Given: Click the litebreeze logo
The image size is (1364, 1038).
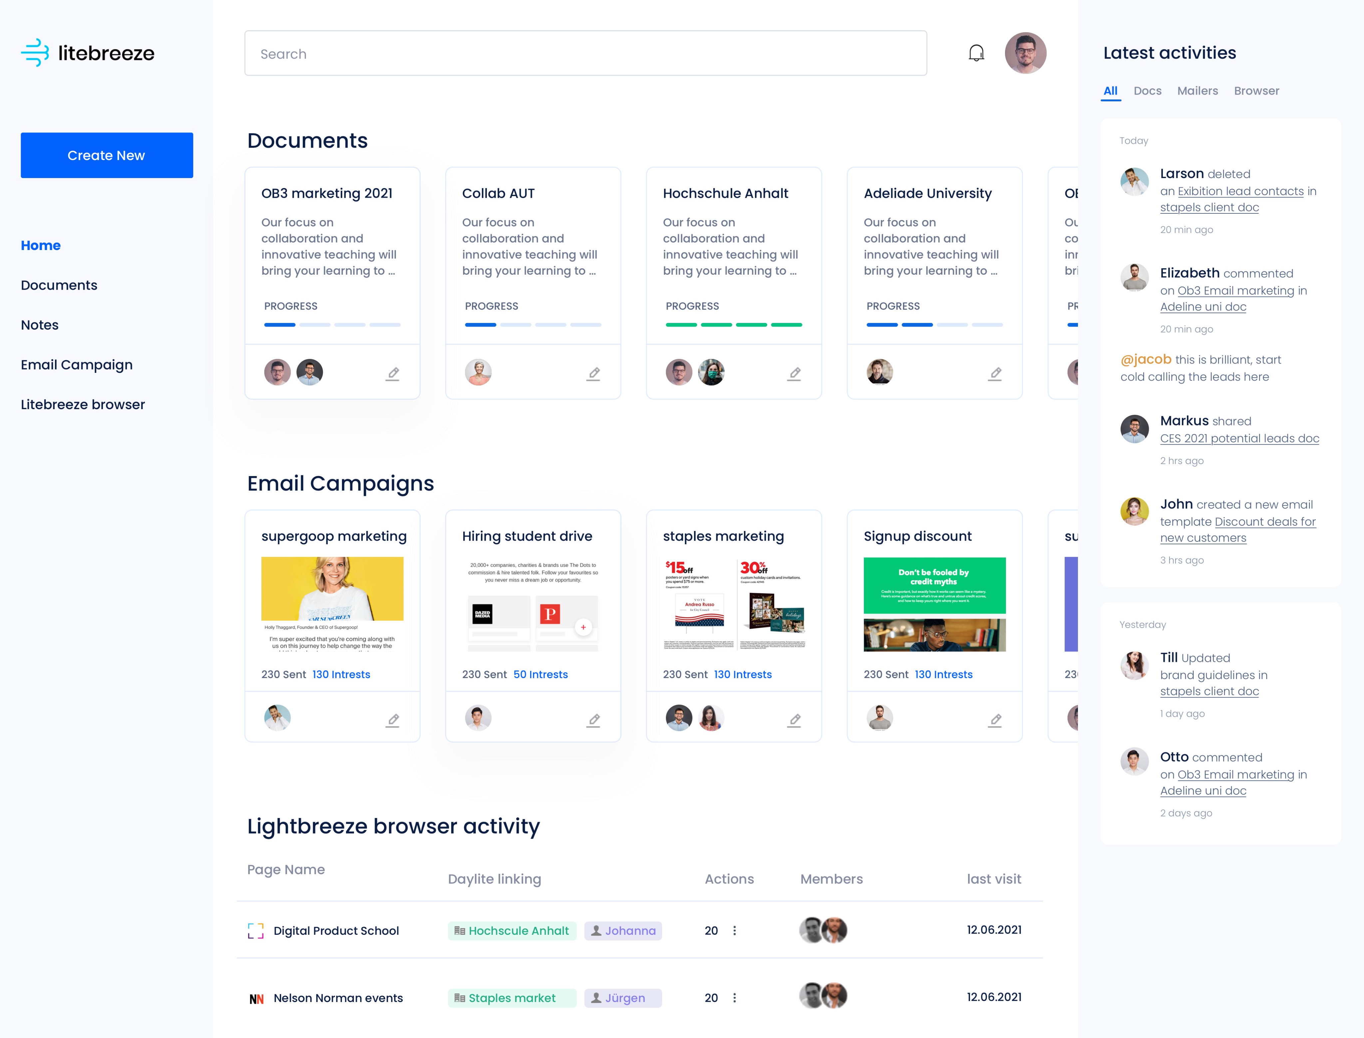Looking at the screenshot, I should pos(88,53).
